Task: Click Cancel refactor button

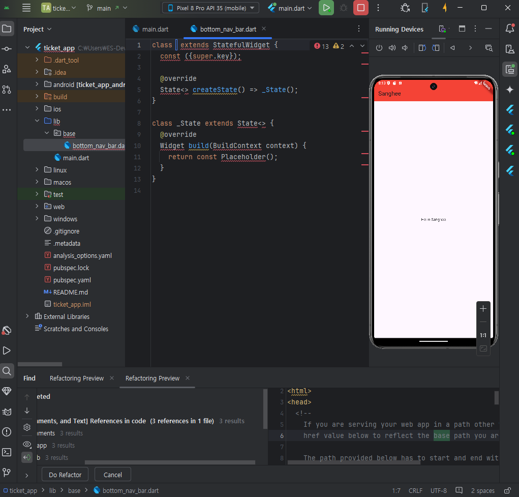Action: point(112,475)
